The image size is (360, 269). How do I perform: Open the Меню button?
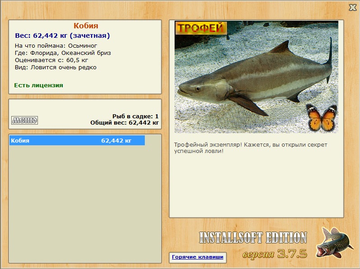tap(24, 120)
